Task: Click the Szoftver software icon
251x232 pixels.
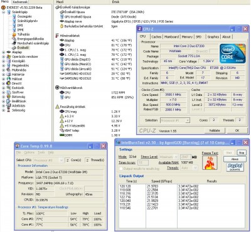Action: click(x=9, y=92)
